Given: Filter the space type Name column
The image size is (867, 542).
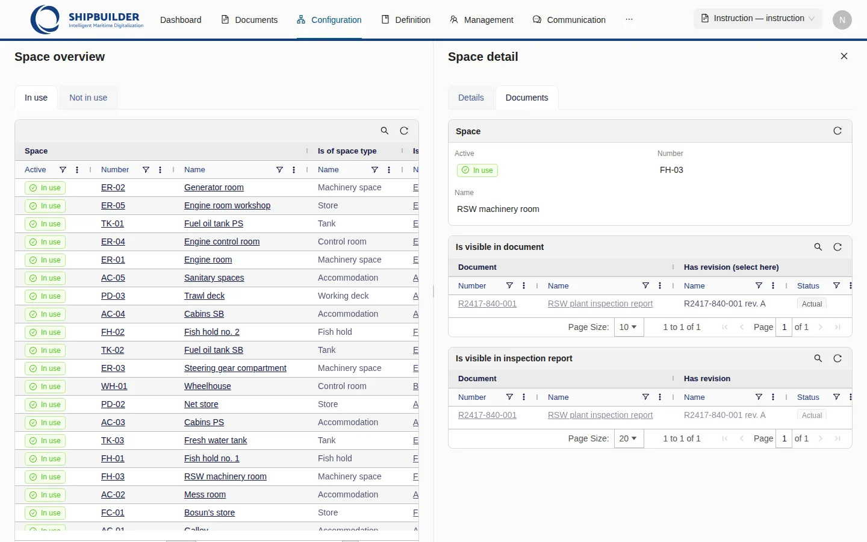Looking at the screenshot, I should [x=374, y=170].
